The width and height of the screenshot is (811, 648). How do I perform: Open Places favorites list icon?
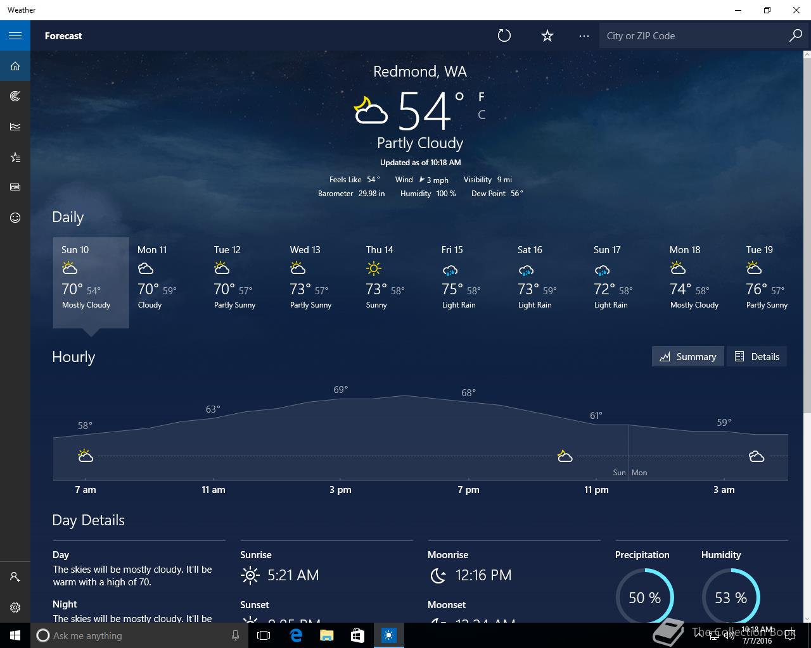pyautogui.click(x=15, y=157)
